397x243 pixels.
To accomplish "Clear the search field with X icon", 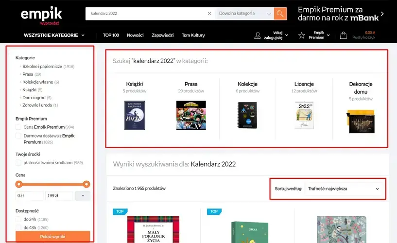I will pyautogui.click(x=209, y=14).
